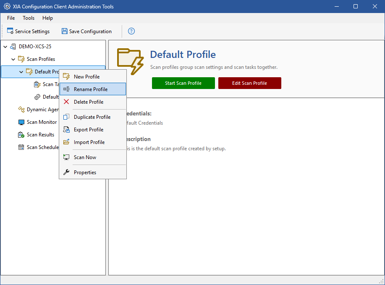
Task: Collapse the DEMO-XCS-25 tree node
Action: (5, 47)
